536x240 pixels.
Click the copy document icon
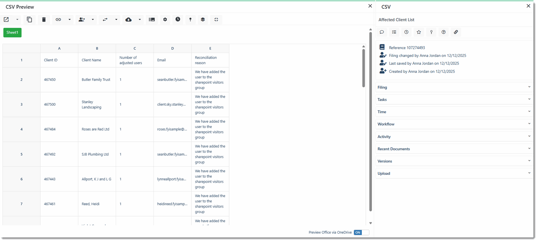point(29,20)
